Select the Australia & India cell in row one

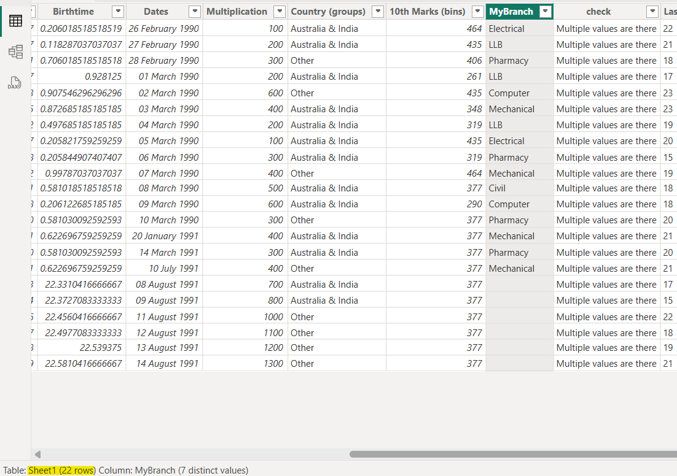click(324, 28)
